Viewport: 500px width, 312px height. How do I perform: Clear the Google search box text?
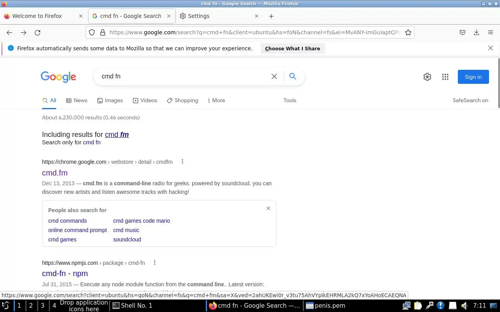[x=274, y=76]
